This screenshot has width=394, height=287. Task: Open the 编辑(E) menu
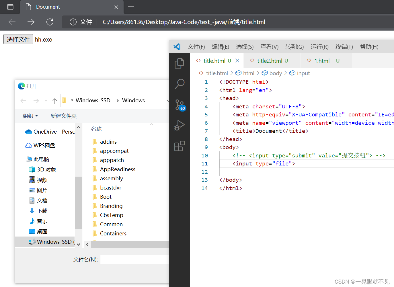221,47
